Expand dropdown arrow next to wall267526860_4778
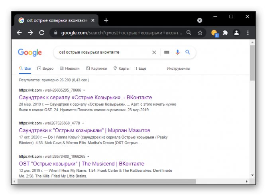Image resolution: width=267 pixels, height=196 pixels. click(x=83, y=123)
